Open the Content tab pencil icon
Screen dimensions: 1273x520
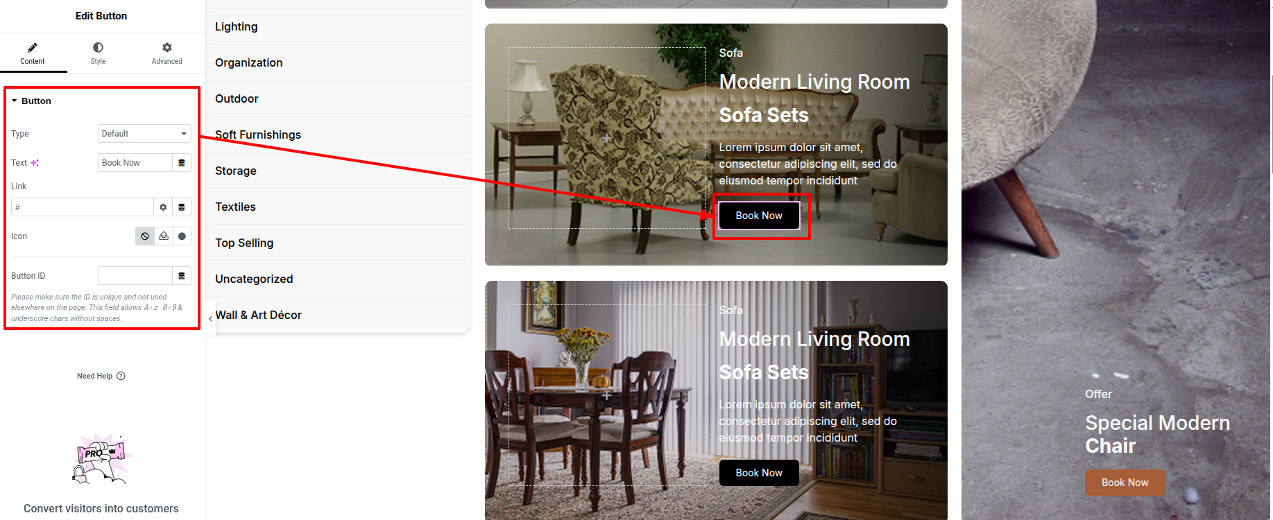33,48
